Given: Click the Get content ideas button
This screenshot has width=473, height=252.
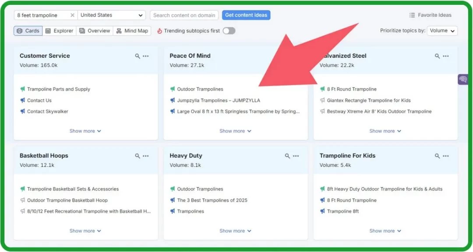Looking at the screenshot, I should [x=246, y=15].
